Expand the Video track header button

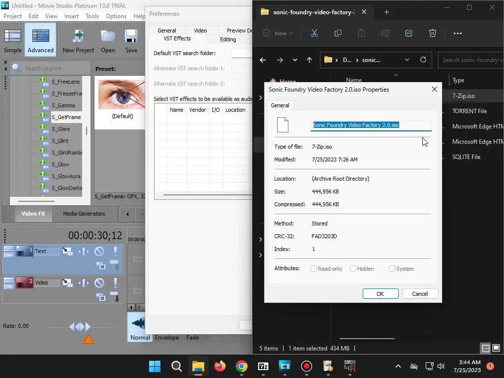pos(9,283)
